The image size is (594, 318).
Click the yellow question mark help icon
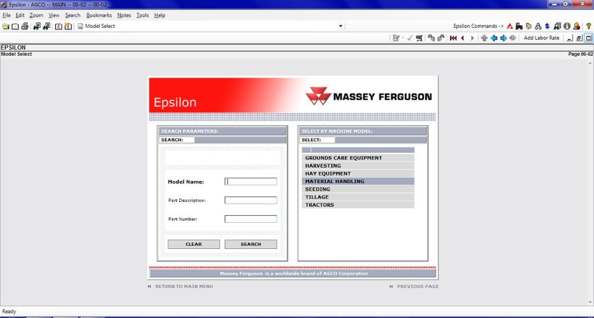588,26
